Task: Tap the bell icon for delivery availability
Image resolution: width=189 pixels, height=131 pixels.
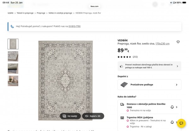Action: click(x=172, y=107)
